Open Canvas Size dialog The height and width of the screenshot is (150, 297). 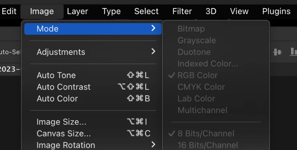tap(93, 134)
